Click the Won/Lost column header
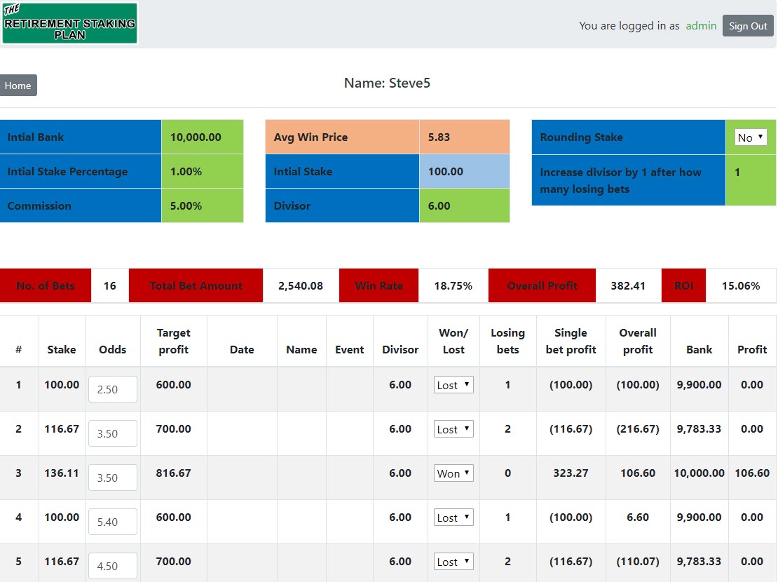Viewport: 778px width, 582px height. [x=453, y=341]
